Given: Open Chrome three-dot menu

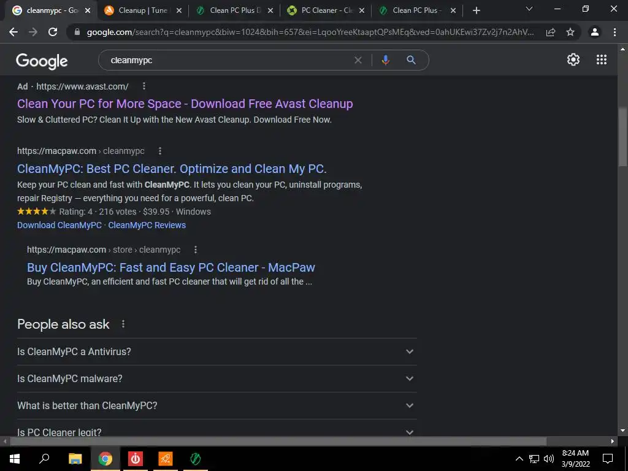Looking at the screenshot, I should pyautogui.click(x=615, y=32).
